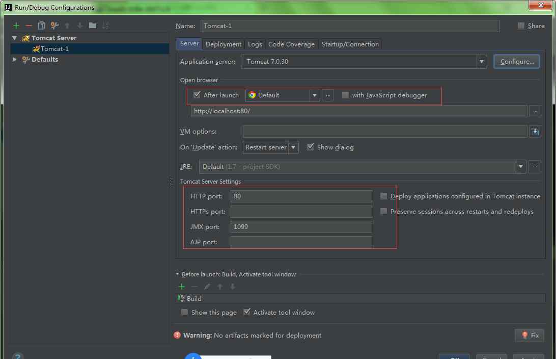556x359 pixels.
Task: Open the browser chooser ellipsis beside Default
Action: coord(328,95)
